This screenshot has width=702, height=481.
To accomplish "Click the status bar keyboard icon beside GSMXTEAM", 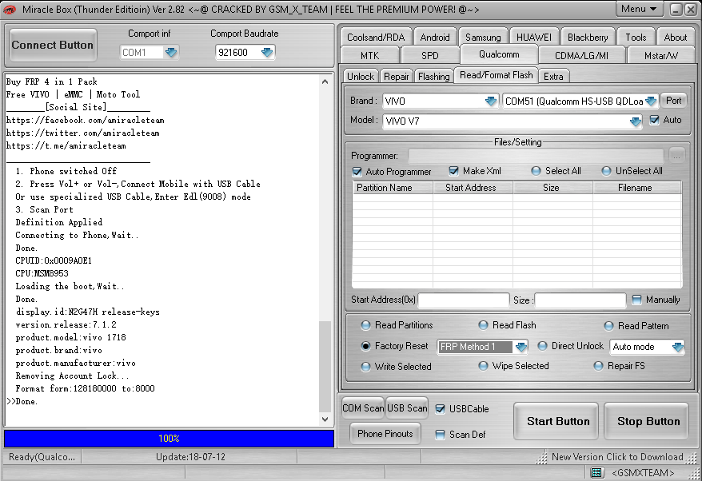I will (596, 472).
